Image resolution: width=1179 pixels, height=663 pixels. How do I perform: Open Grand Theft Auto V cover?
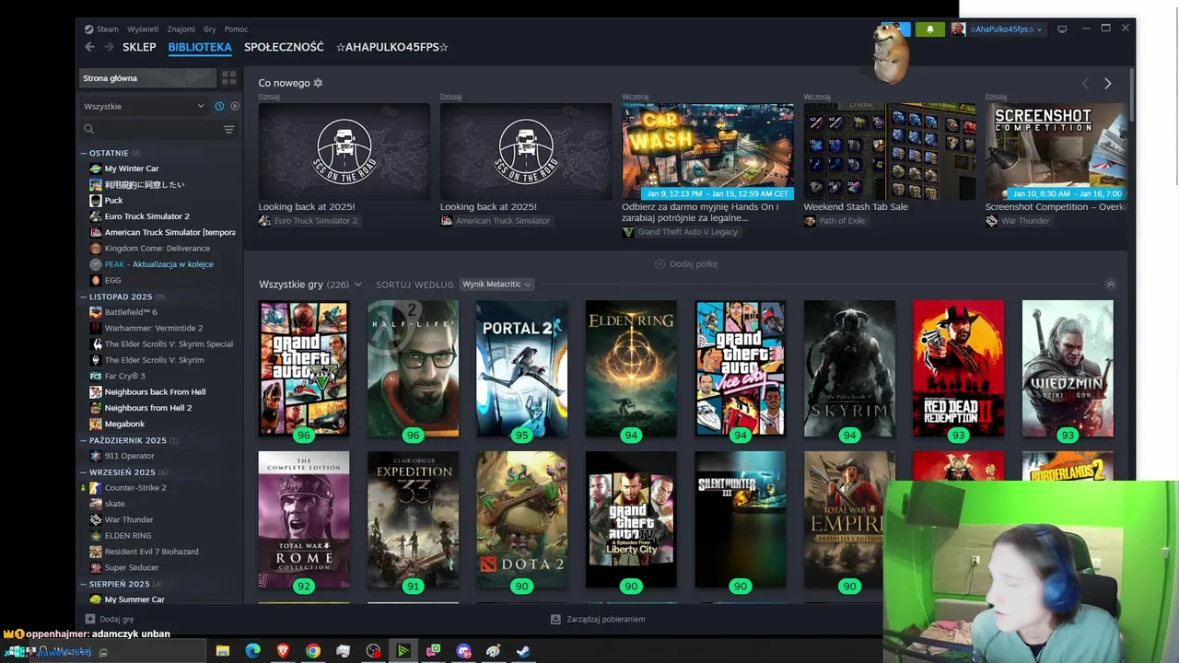[x=303, y=368]
